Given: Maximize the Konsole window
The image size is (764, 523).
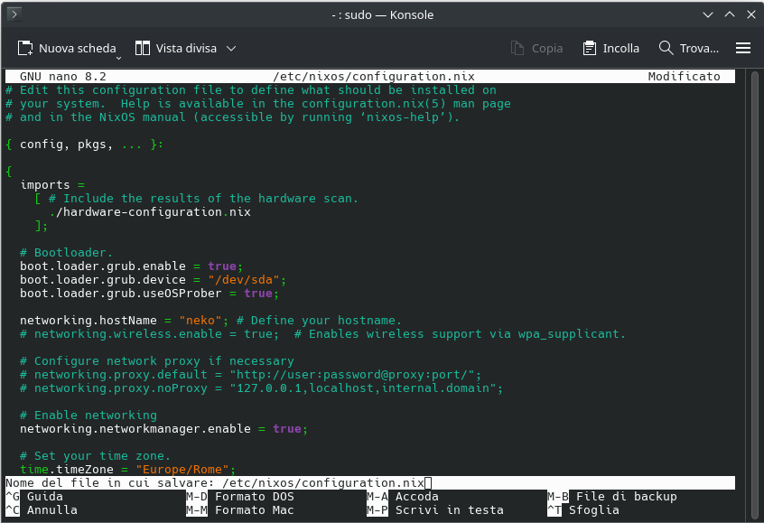Looking at the screenshot, I should pos(727,14).
